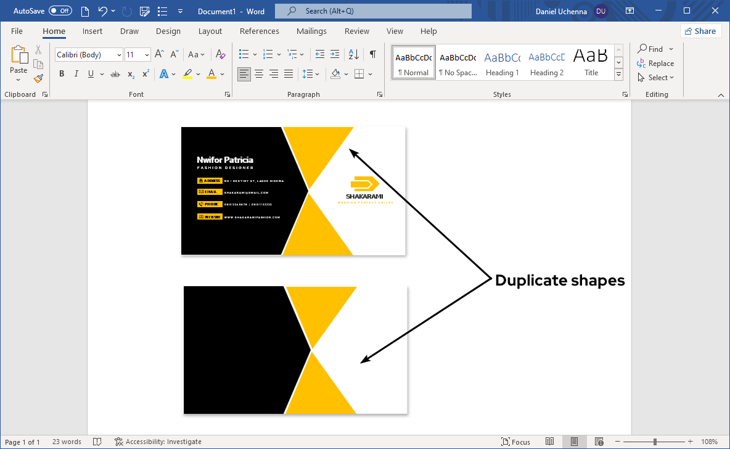Switch to the Layout tab

[x=210, y=31]
